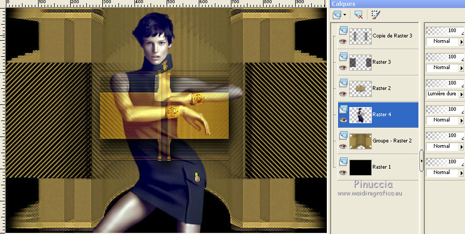Click layer type icon of Raster 4
This screenshot has width=465, height=234.
tap(343, 109)
